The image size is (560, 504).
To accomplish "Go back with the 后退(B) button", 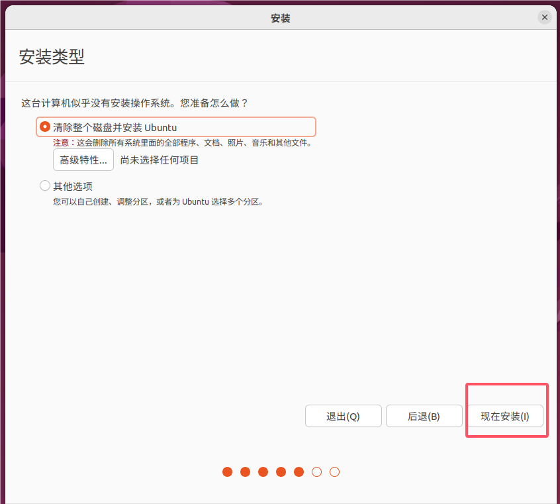I will [x=424, y=417].
